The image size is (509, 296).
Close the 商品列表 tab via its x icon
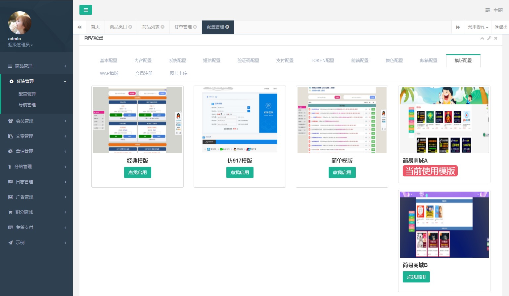[x=162, y=27]
